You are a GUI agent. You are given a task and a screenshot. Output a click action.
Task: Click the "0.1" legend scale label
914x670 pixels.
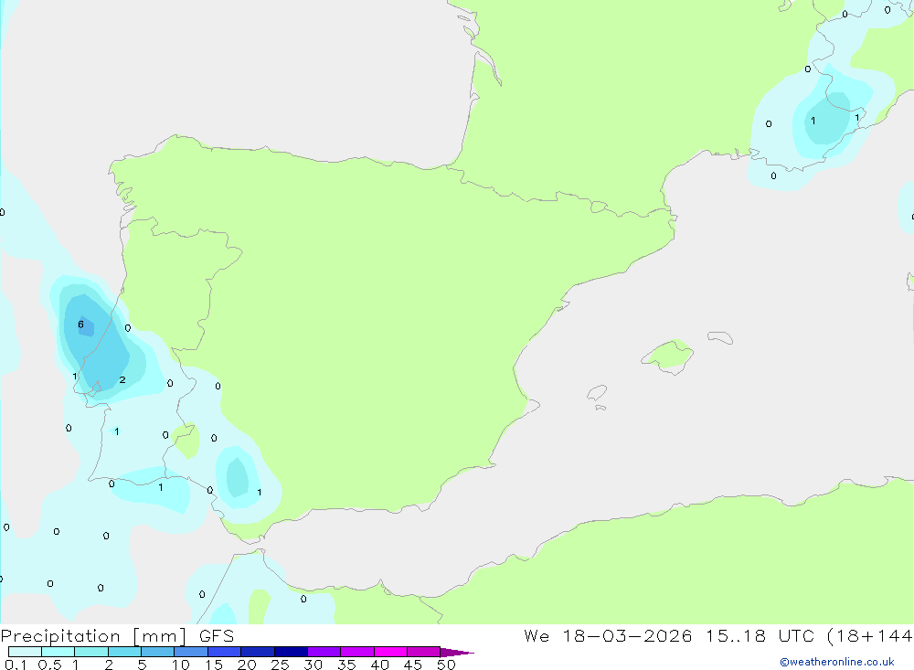tap(16, 665)
